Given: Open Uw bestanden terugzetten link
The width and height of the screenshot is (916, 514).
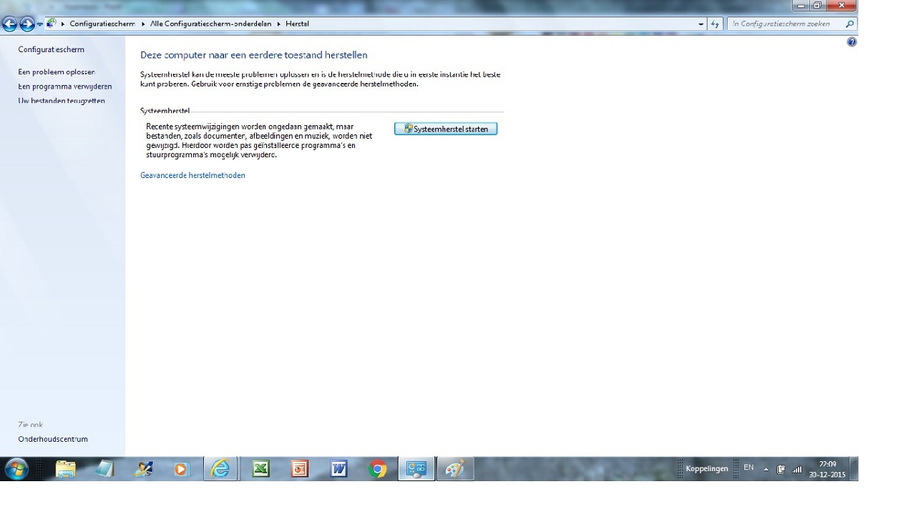Looking at the screenshot, I should point(62,101).
